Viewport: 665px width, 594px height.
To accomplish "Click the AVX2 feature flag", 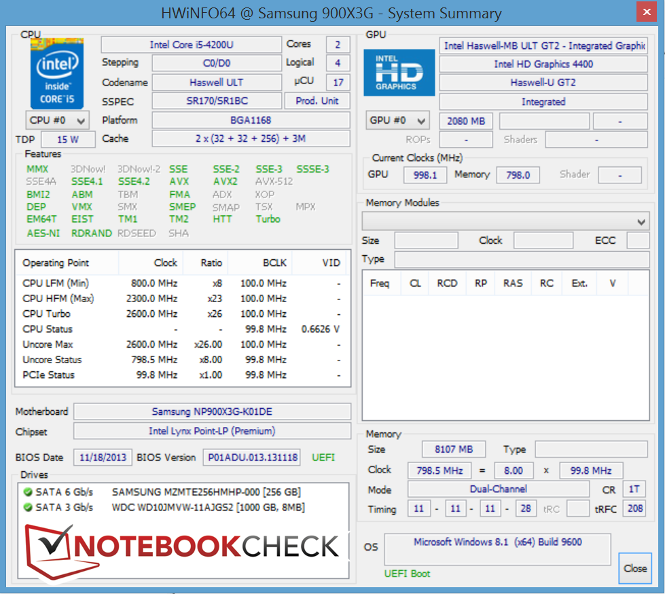I will pos(226,181).
